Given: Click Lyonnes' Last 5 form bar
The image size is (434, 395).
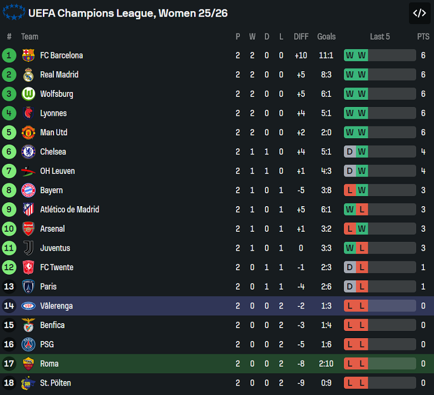Looking at the screenshot, I should coord(379,113).
